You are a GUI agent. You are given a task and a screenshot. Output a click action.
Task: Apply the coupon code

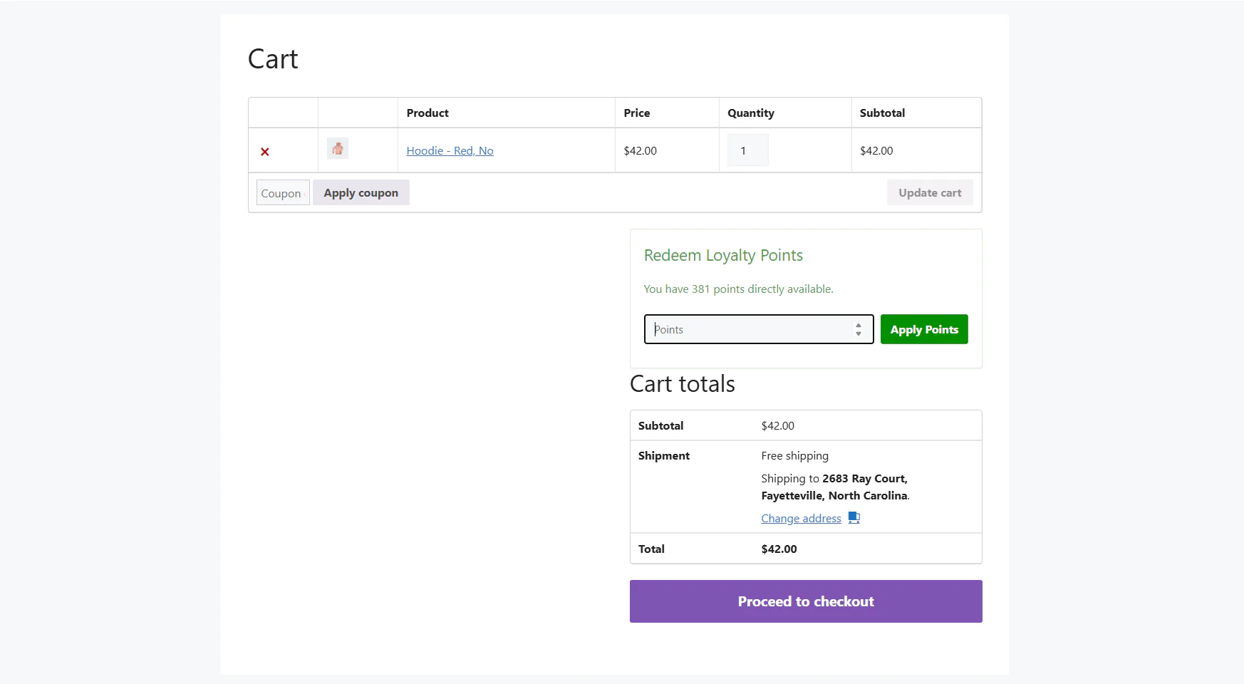pos(361,192)
